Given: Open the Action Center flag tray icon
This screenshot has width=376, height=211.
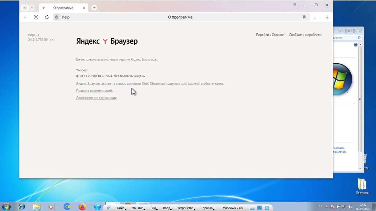Looking at the screenshot, I should pos(333,207).
